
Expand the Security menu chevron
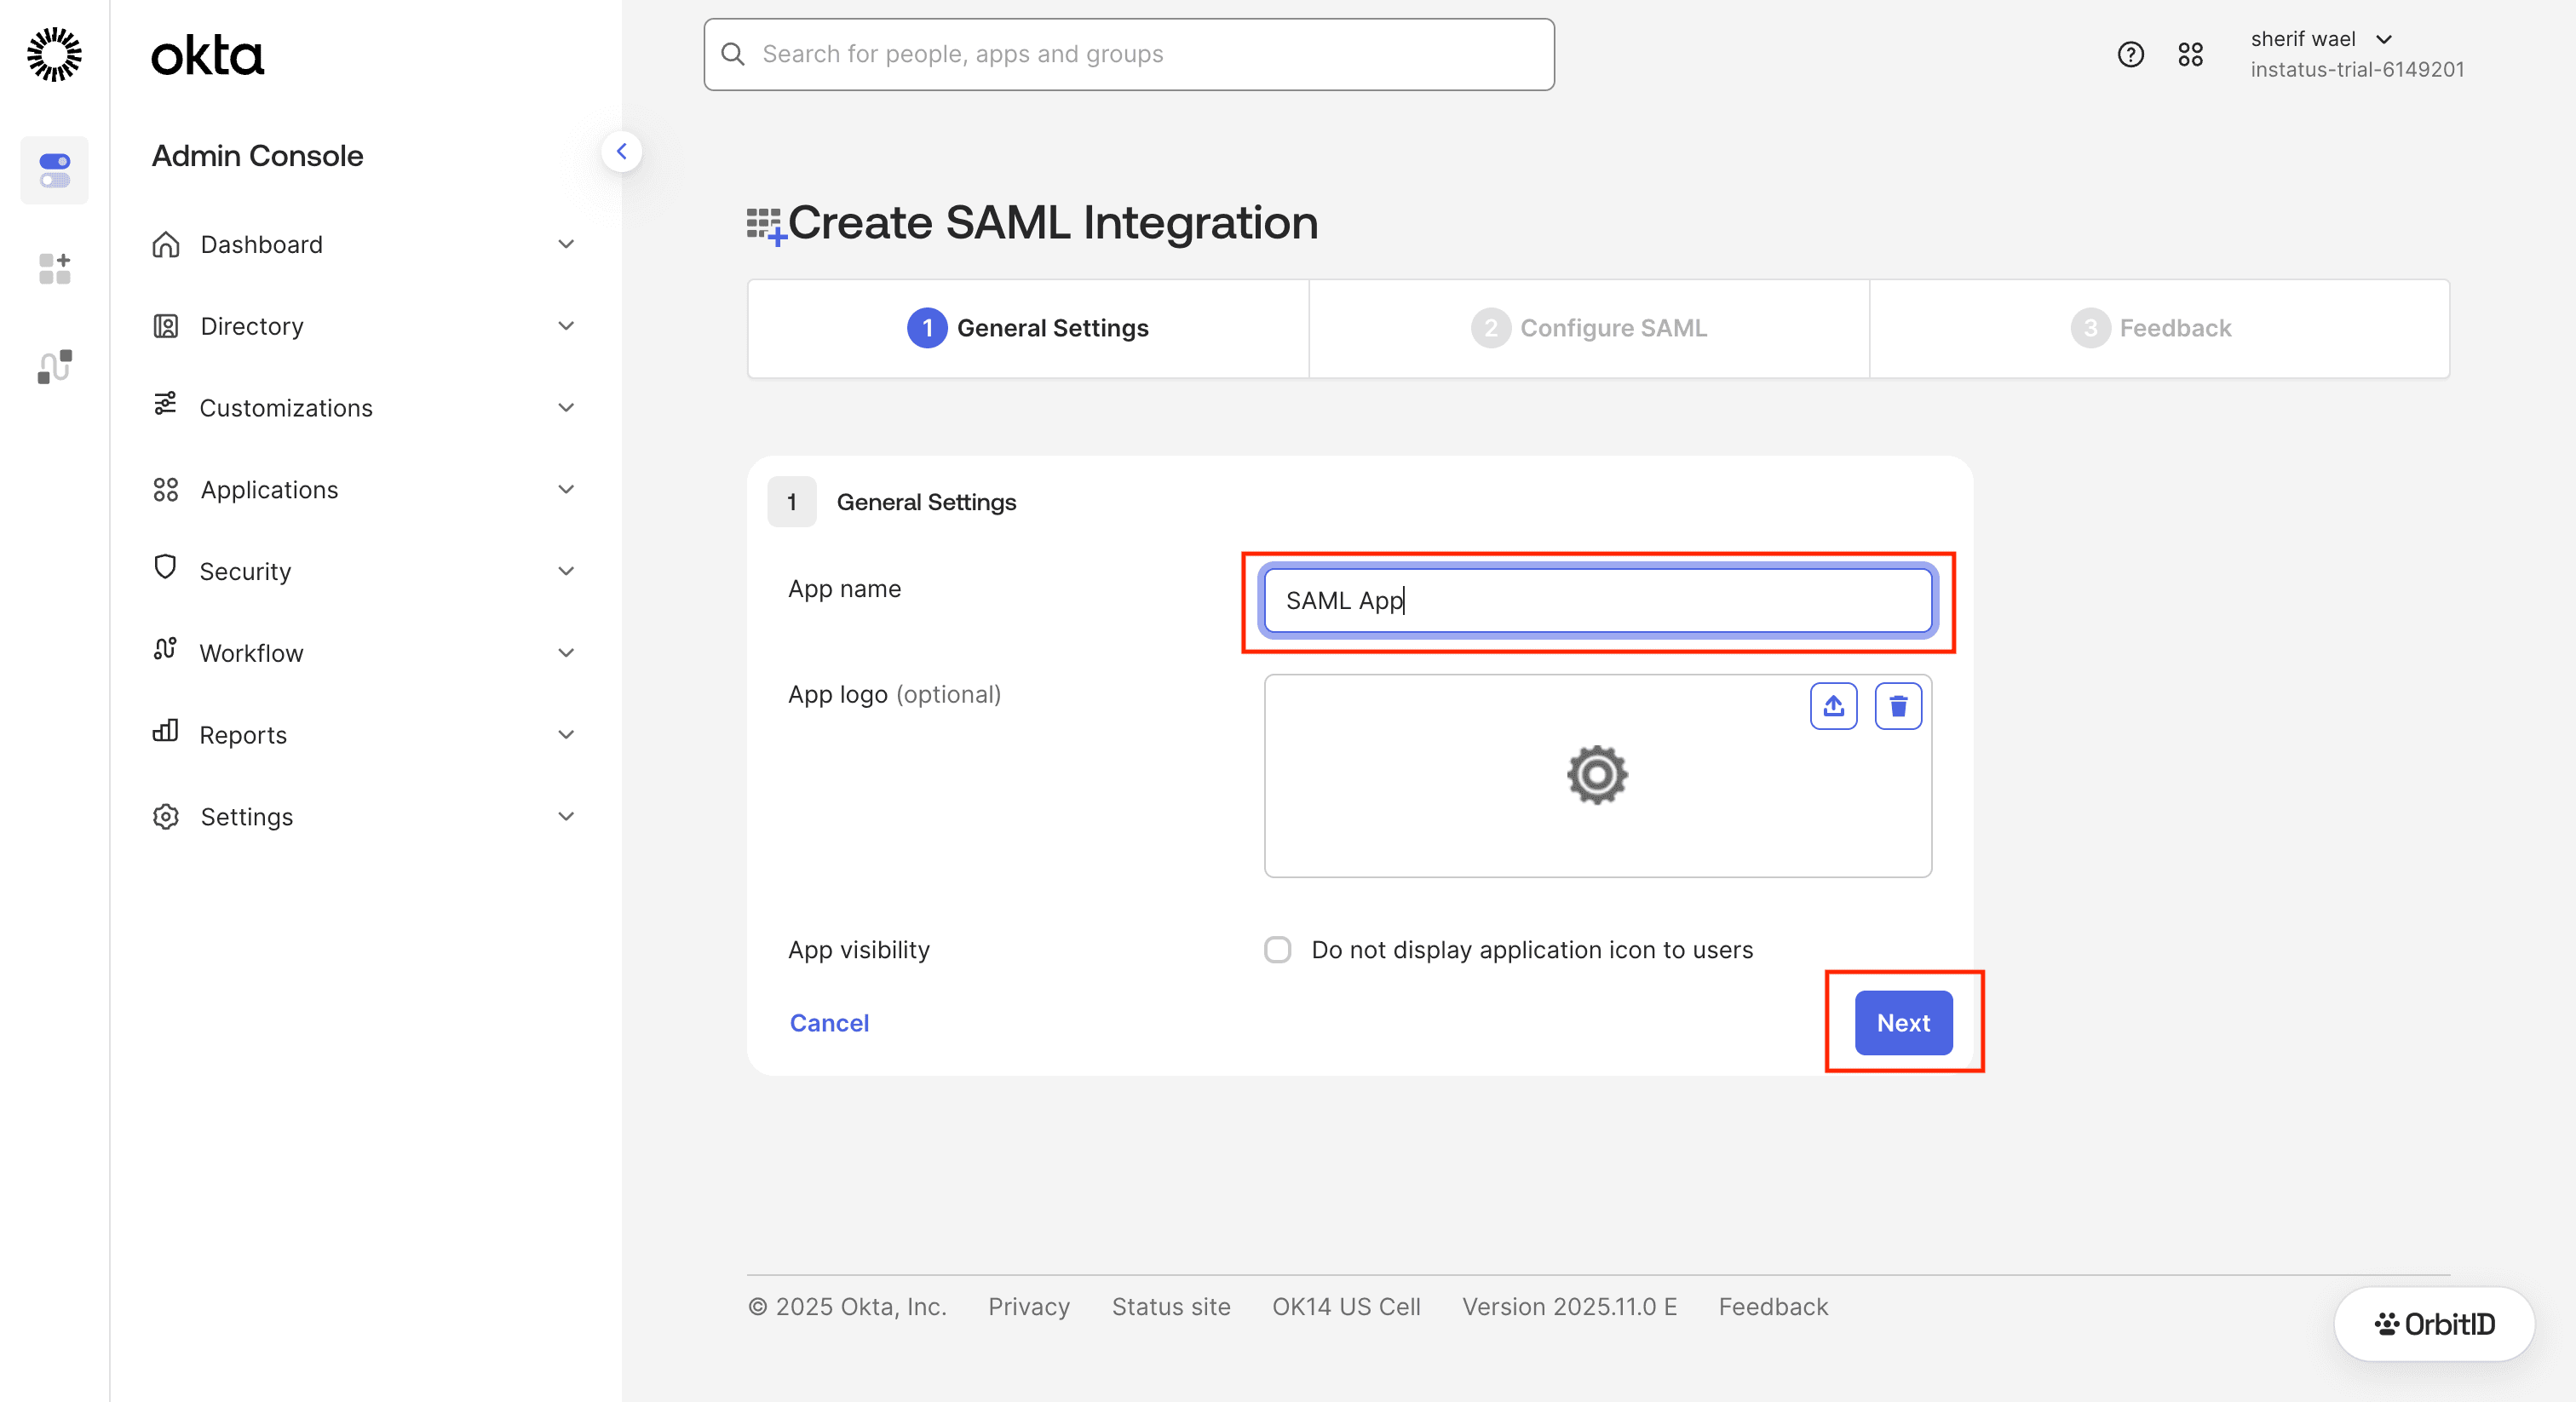coord(566,571)
